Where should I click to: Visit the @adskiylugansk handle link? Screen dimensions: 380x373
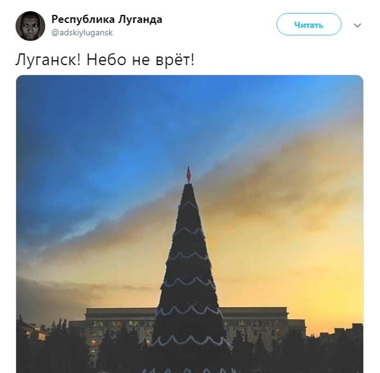pyautogui.click(x=82, y=33)
